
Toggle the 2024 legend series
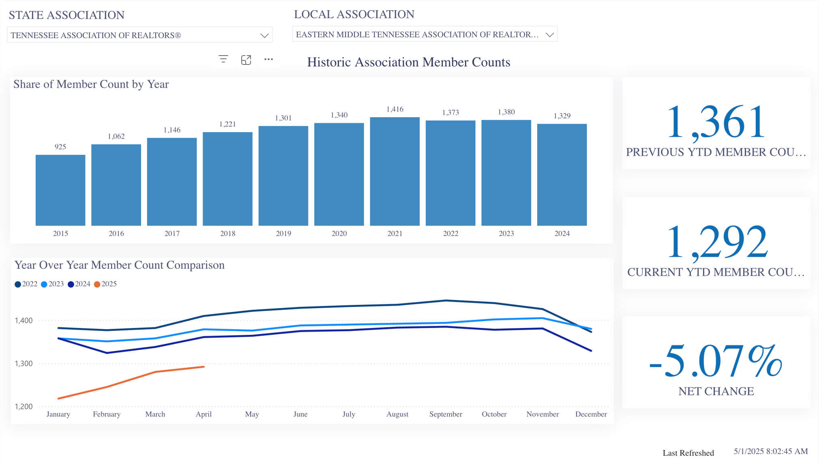point(79,284)
